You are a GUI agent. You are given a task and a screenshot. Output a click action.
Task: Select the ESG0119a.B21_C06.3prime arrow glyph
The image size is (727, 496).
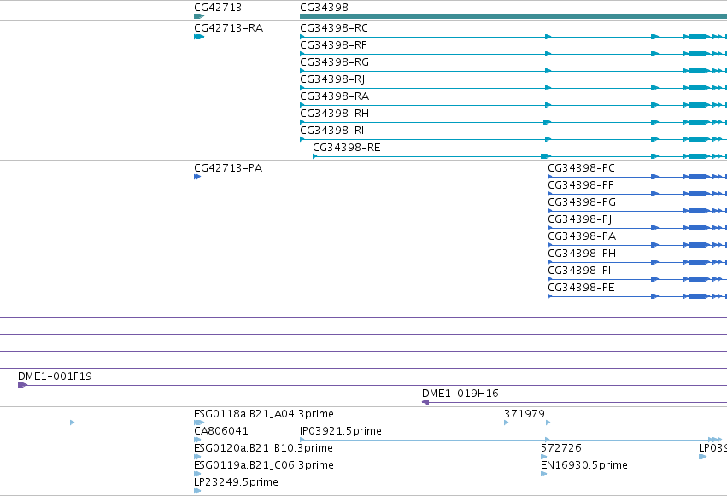tap(197, 474)
